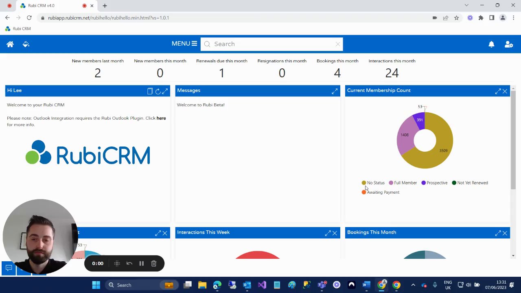521x293 pixels.
Task: Select the 3509 No Status donut segment
Action: pos(443,151)
